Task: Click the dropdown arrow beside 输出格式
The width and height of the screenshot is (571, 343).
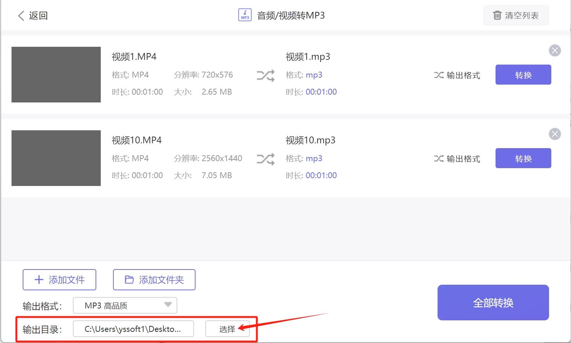Action: [168, 305]
